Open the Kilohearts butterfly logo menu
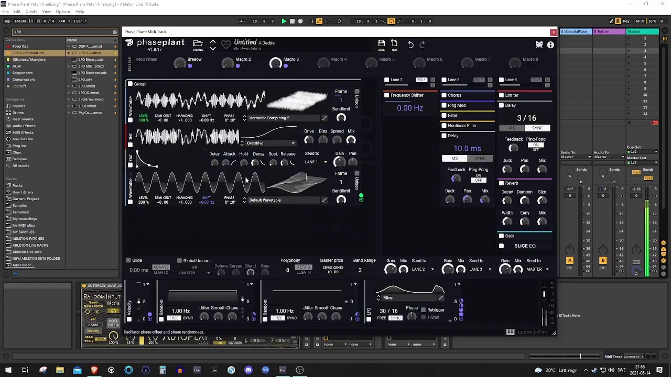The image size is (671, 377). tap(539, 45)
